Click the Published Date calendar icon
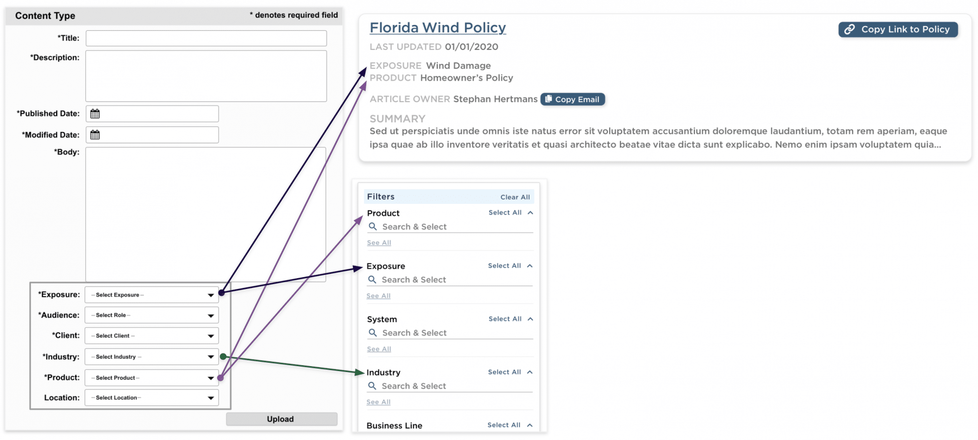This screenshot has height=440, width=978. [95, 114]
